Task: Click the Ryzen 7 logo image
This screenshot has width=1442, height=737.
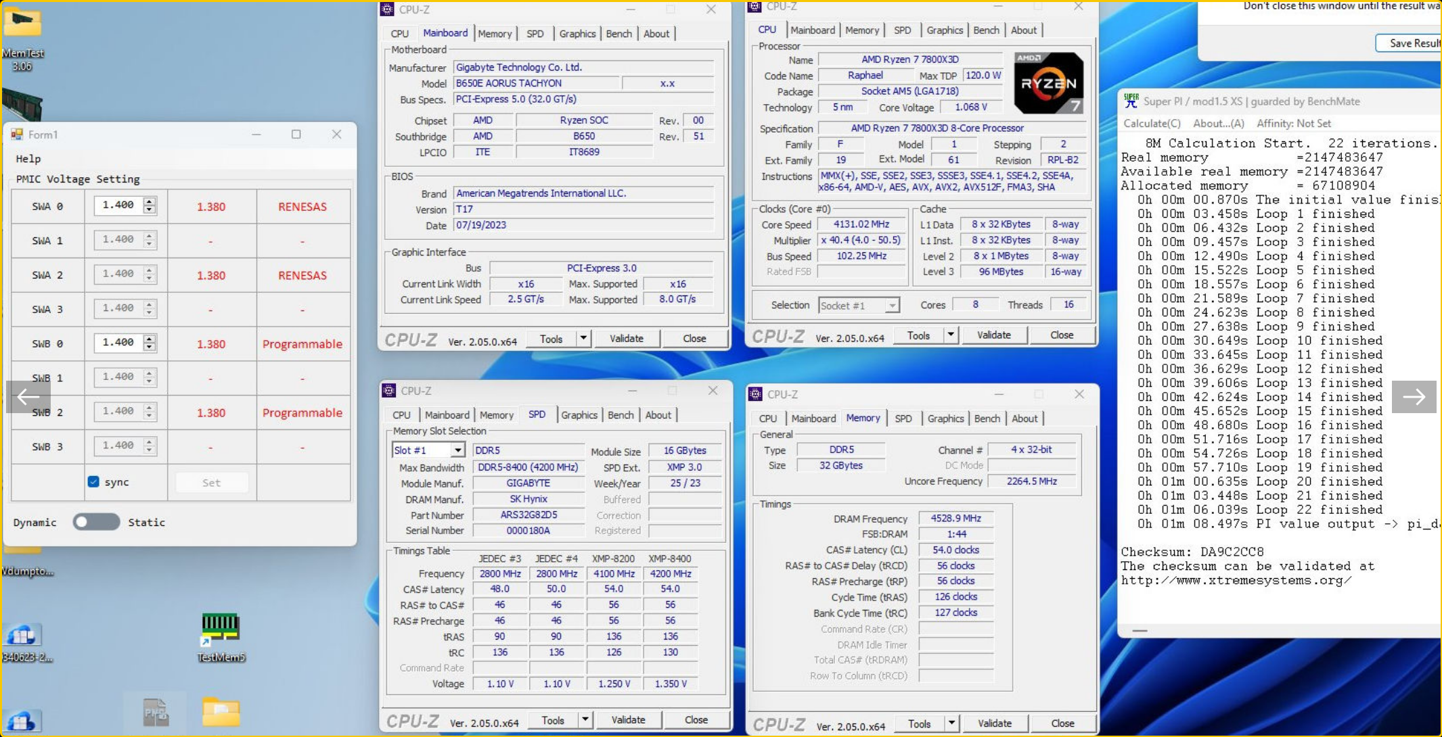Action: pos(1047,82)
